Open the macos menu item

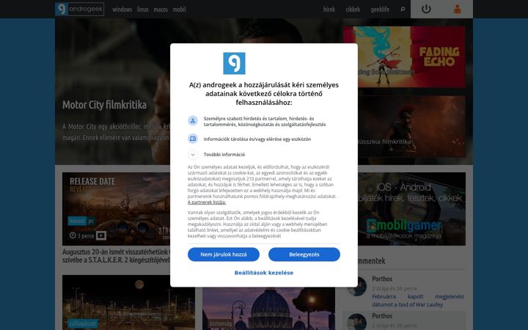(x=161, y=10)
